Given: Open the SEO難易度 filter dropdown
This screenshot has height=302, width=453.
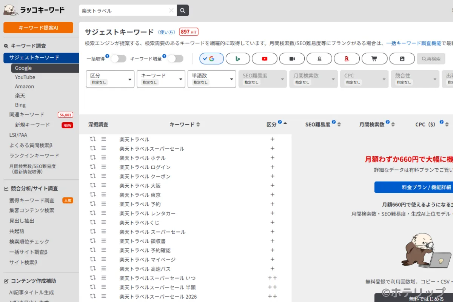Looking at the screenshot, I should pyautogui.click(x=263, y=79).
